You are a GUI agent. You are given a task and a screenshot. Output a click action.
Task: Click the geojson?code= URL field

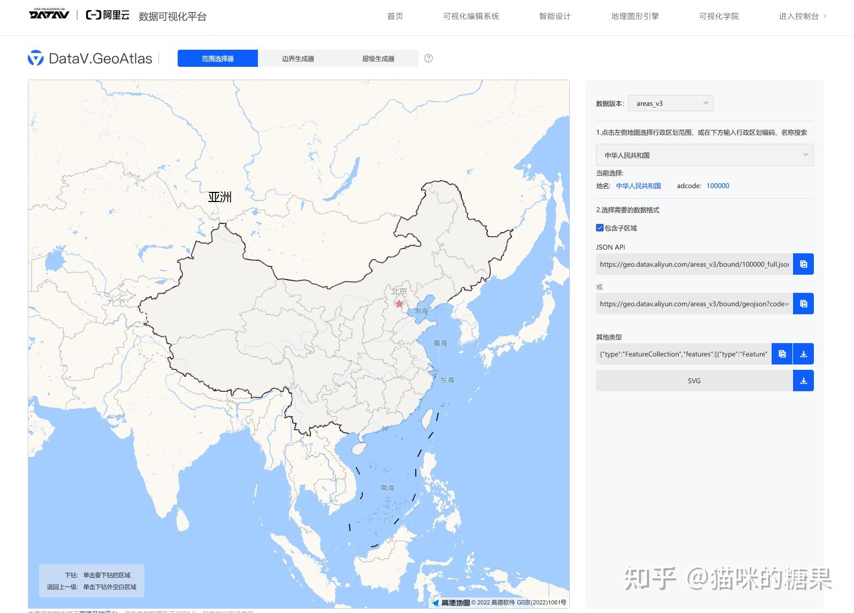[x=695, y=304]
